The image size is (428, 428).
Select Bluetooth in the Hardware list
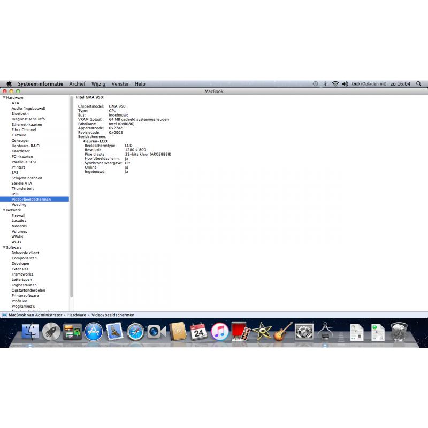point(20,113)
